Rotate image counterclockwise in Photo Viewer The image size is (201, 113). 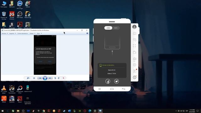click(x=55, y=78)
